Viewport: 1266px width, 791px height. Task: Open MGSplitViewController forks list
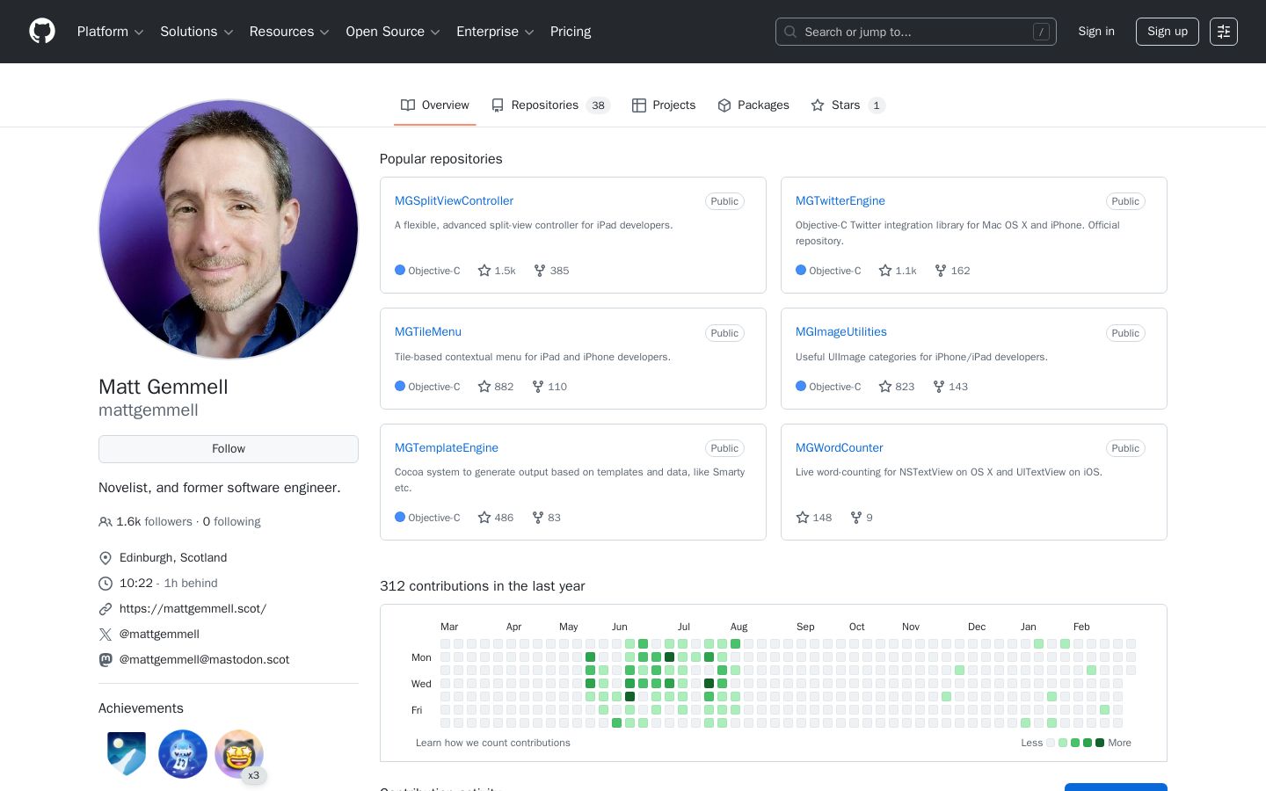551,271
